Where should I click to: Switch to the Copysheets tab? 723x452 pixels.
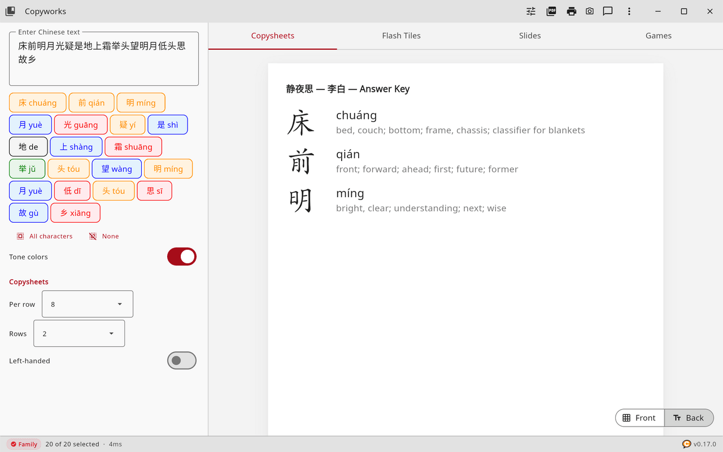click(x=273, y=36)
